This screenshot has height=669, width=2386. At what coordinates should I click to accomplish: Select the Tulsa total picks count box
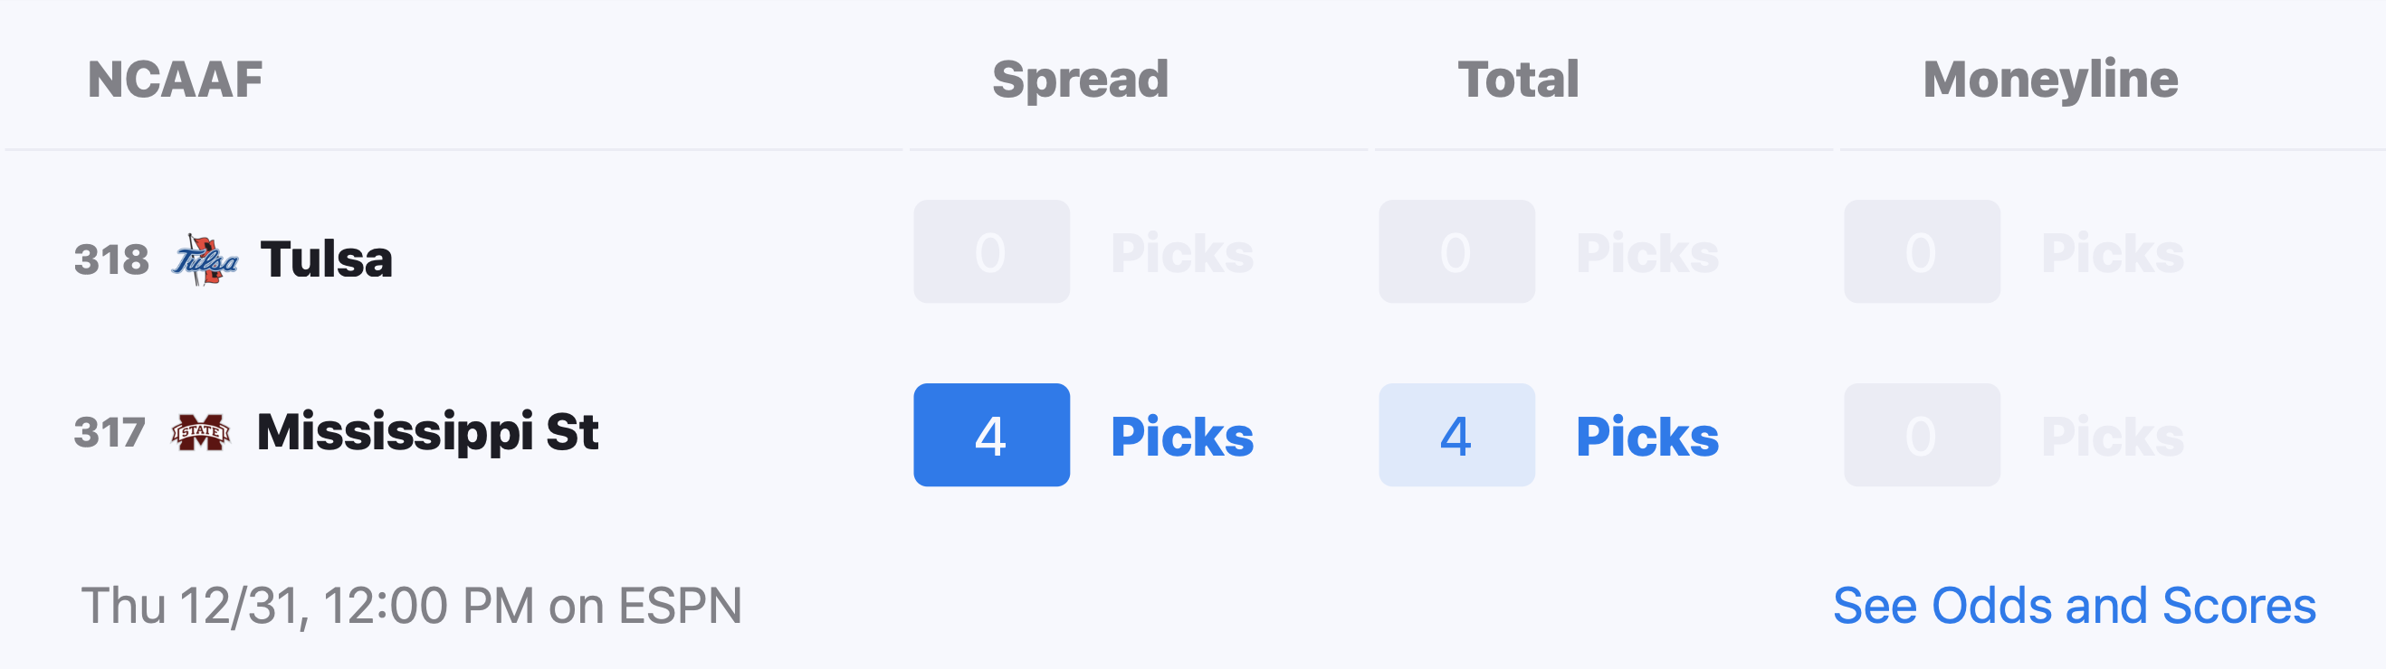[1456, 251]
